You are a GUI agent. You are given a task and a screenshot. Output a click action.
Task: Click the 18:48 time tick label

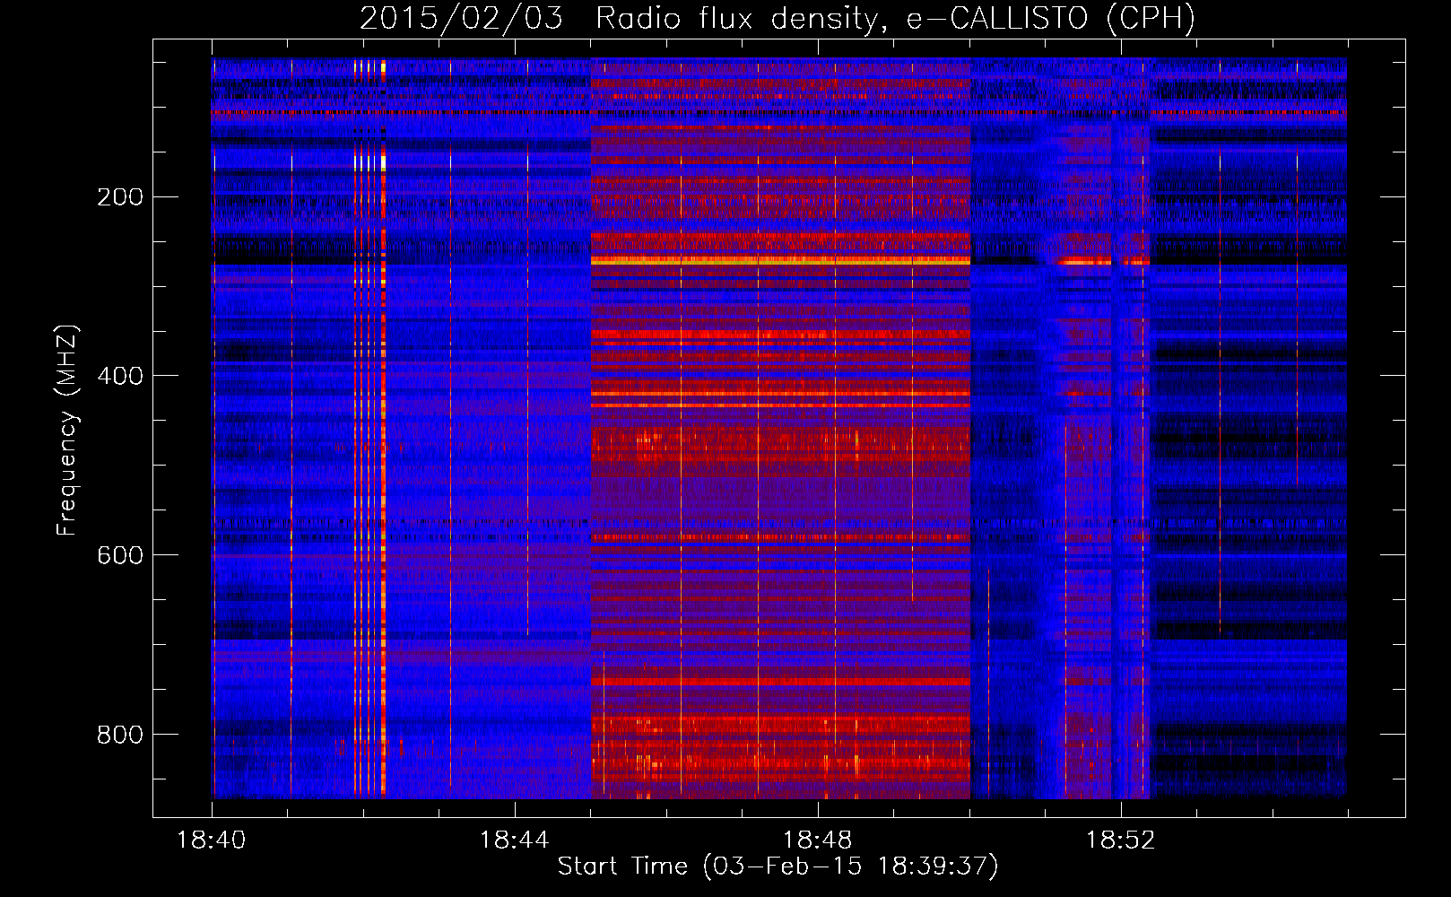click(x=818, y=840)
